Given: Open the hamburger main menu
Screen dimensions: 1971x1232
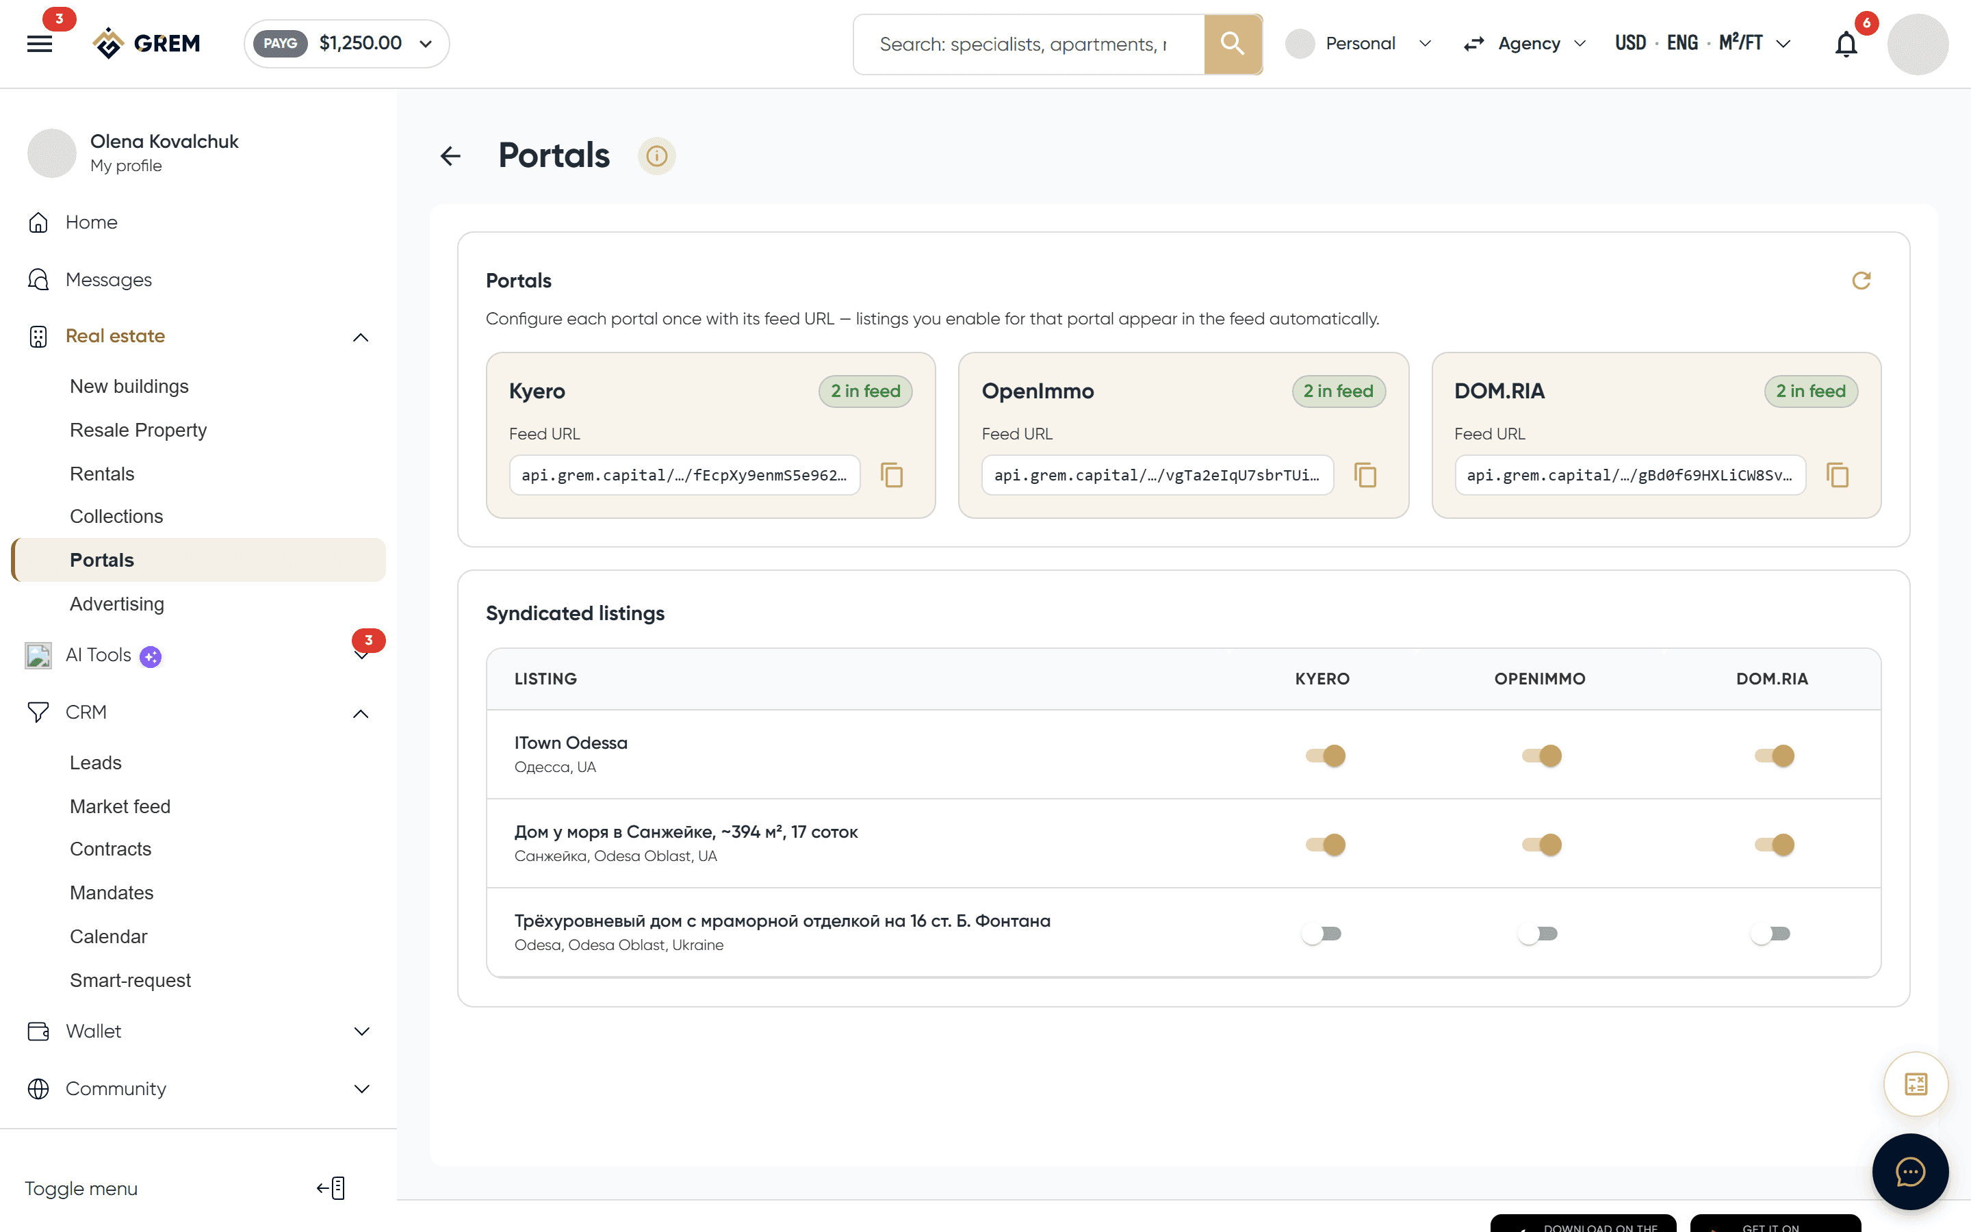Looking at the screenshot, I should 39,44.
